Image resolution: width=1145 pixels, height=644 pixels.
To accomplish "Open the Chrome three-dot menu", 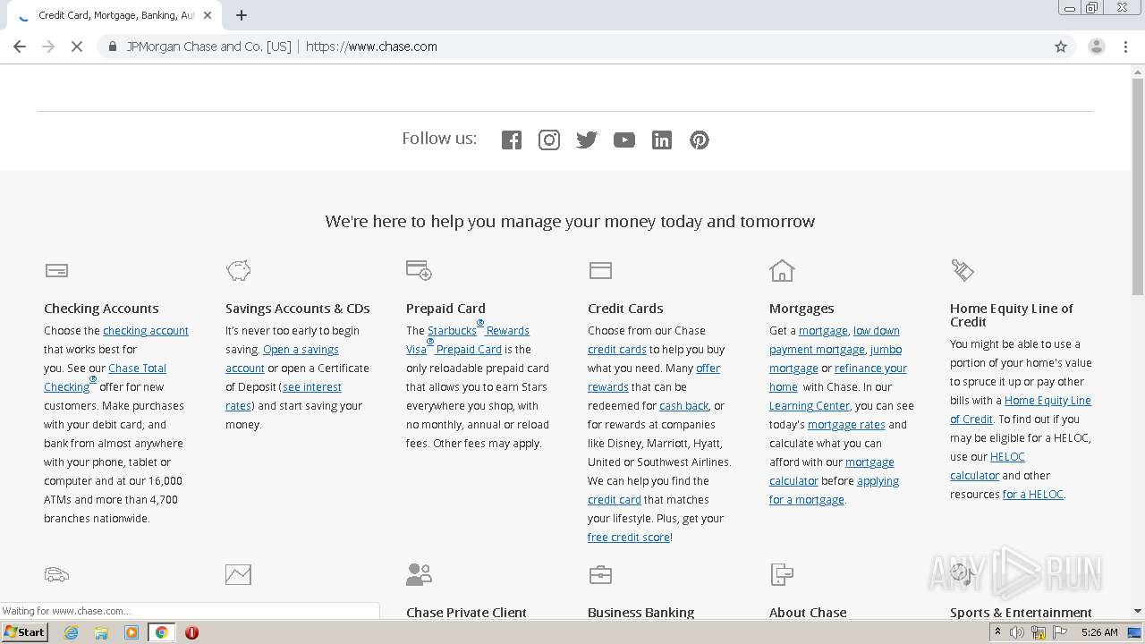I will pos(1126,47).
